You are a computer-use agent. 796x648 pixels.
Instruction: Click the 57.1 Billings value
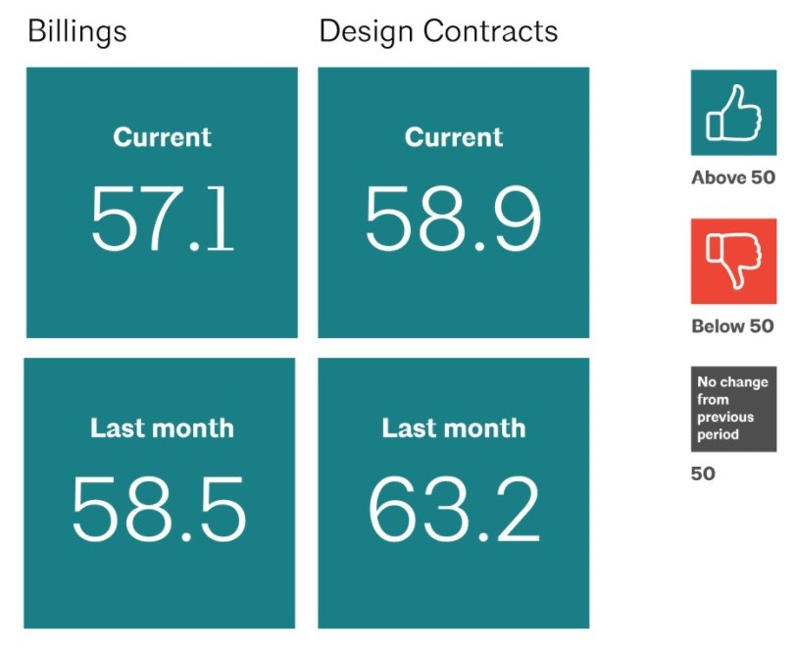[162, 219]
